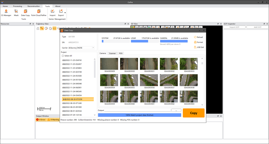
Task: Switch to the POS tab
Action: click(121, 53)
